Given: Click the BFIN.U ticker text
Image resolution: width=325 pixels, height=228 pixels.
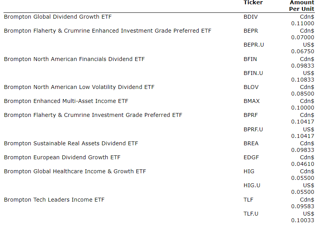Looking at the screenshot, I should point(253,73).
